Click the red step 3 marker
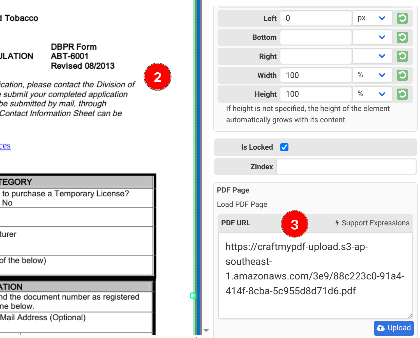This screenshot has height=338, width=420. pyautogui.click(x=294, y=224)
